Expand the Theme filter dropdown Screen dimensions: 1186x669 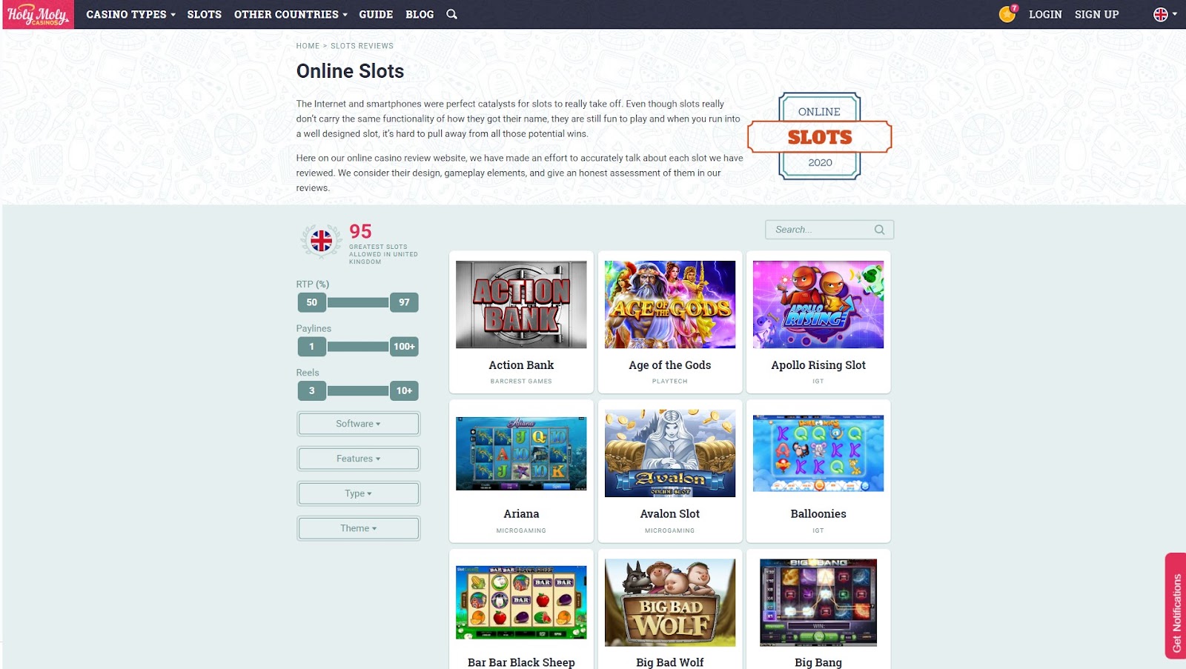[358, 528]
